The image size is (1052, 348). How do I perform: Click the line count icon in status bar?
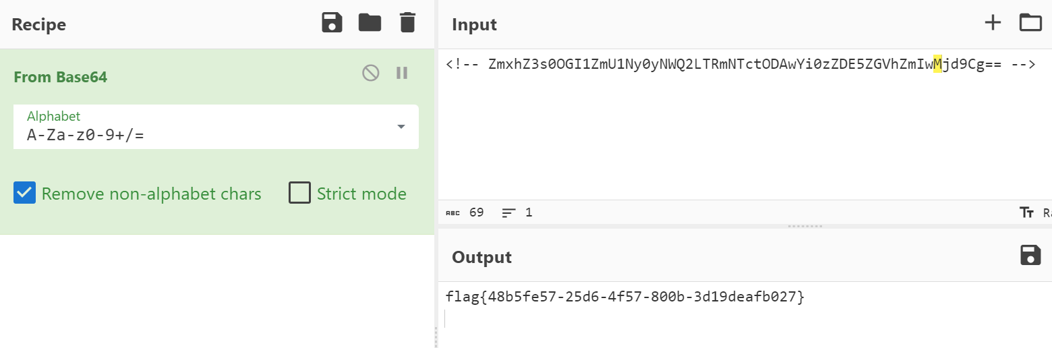click(508, 213)
